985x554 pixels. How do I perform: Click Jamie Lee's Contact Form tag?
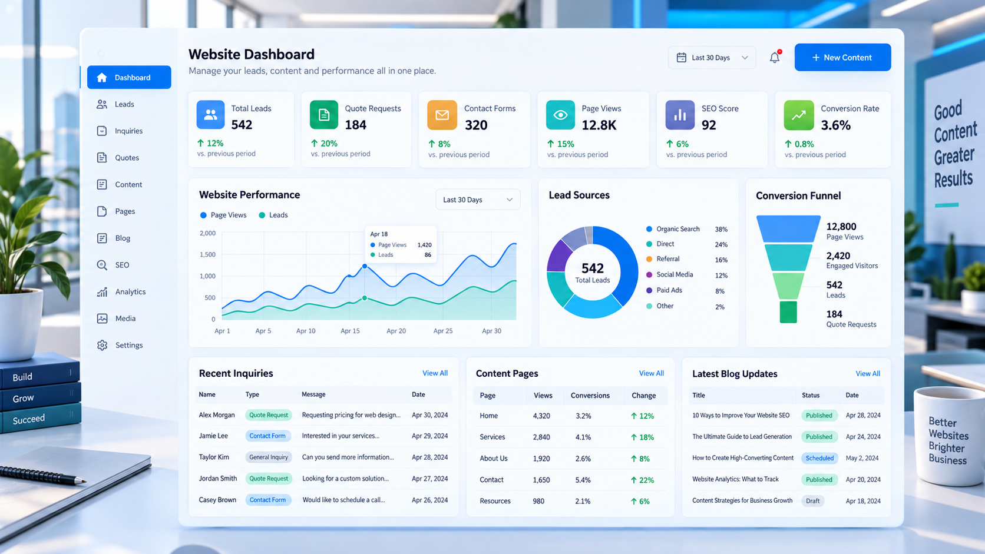coord(267,436)
